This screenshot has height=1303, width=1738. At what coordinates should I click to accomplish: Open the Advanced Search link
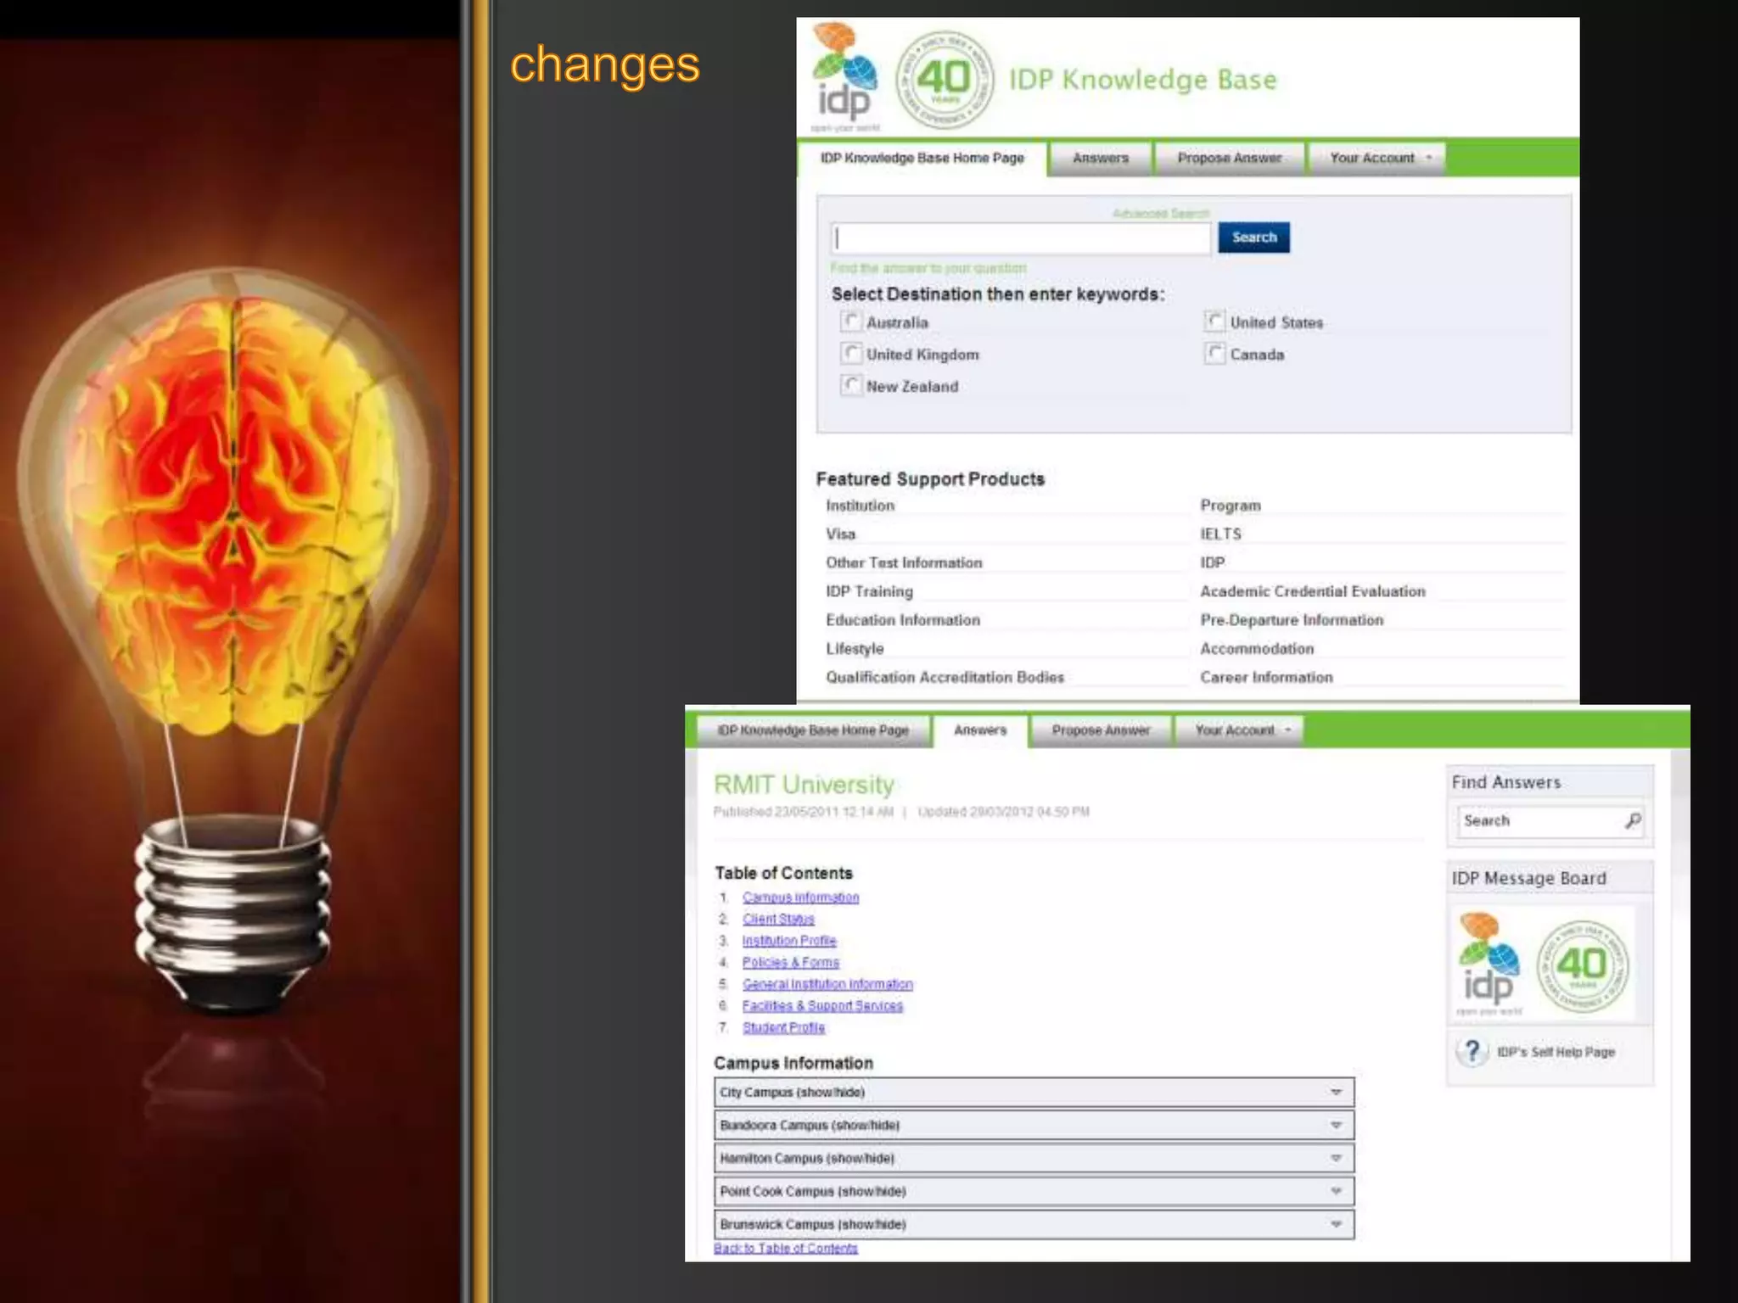pos(1160,213)
